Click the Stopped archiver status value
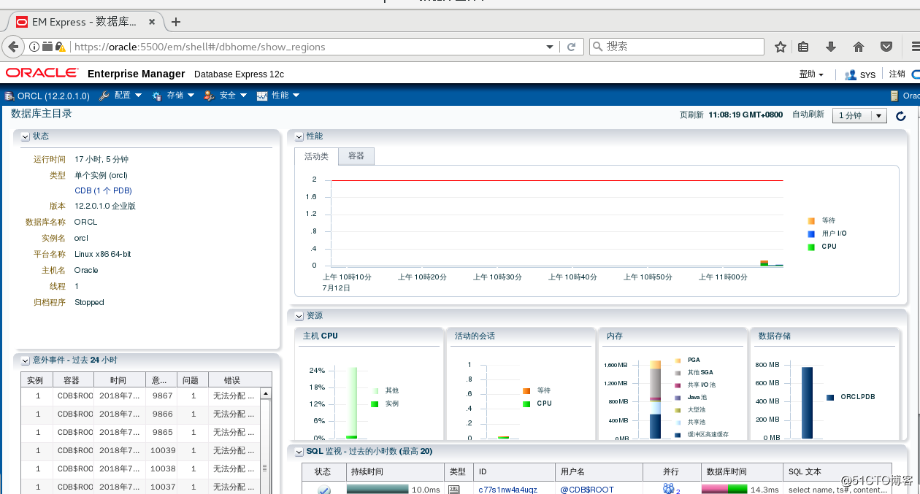Image resolution: width=920 pixels, height=494 pixels. 89,302
